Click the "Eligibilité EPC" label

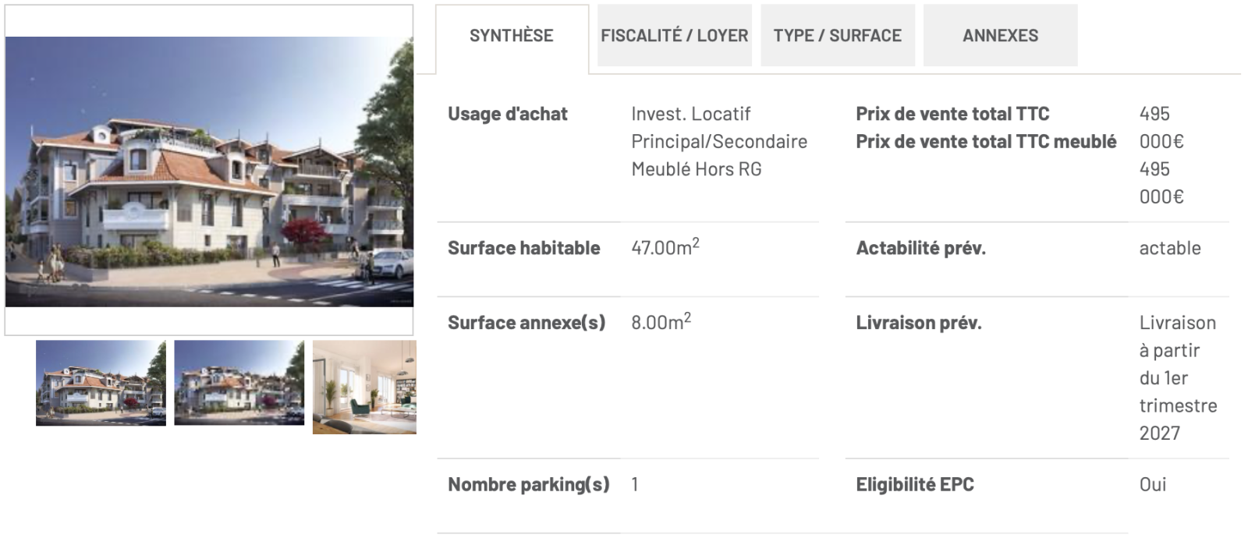pyautogui.click(x=915, y=484)
